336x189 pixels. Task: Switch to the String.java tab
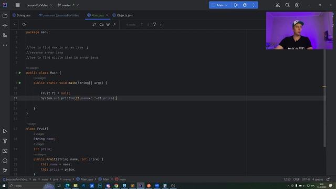(22, 15)
